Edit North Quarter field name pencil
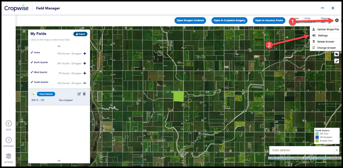This screenshot has width=343, height=168. [32, 62]
